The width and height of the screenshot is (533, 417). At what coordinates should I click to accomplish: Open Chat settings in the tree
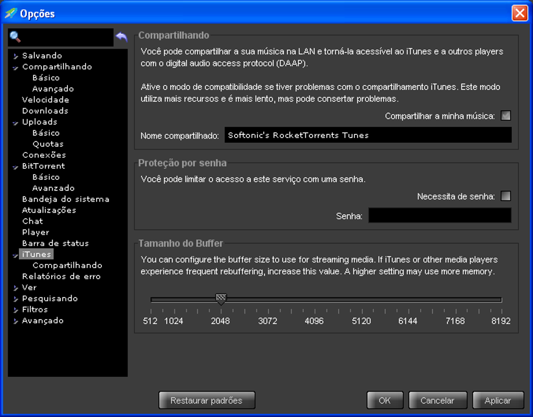click(32, 221)
